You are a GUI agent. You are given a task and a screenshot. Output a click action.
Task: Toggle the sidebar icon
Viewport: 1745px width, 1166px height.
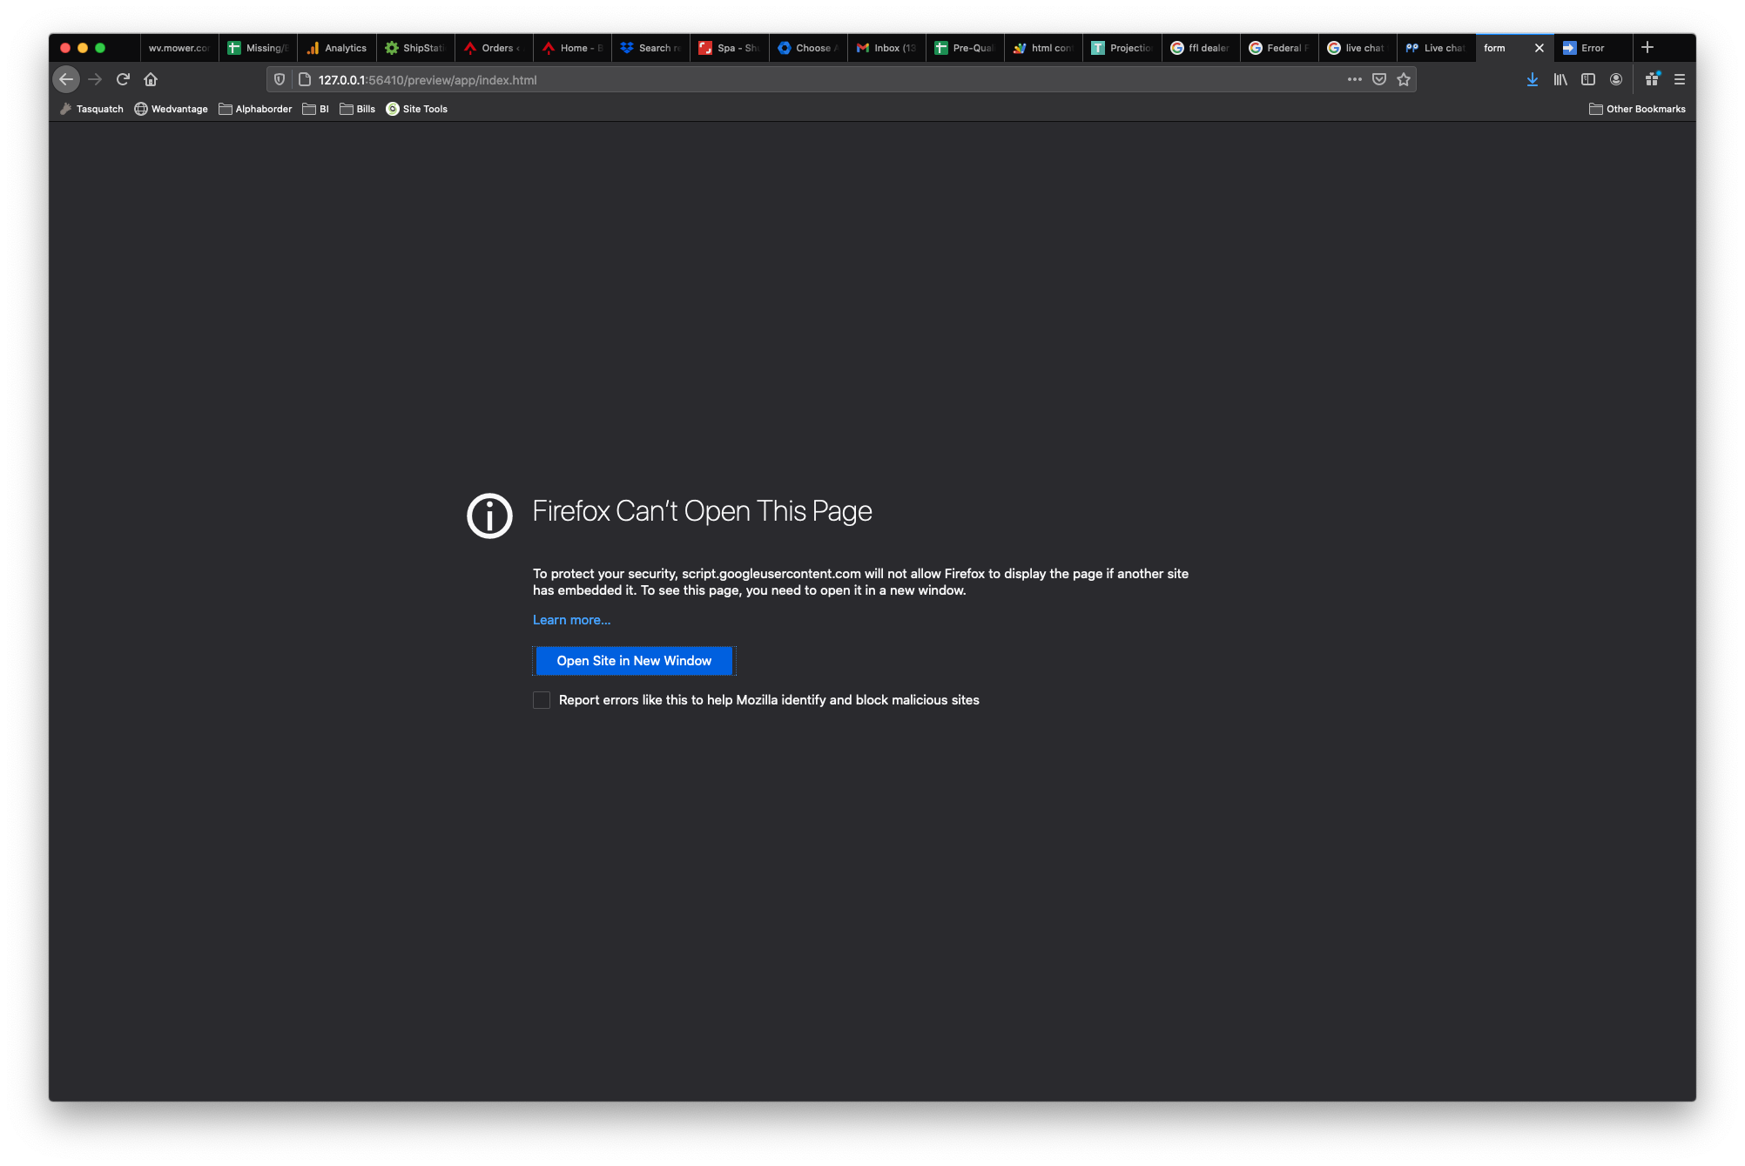click(x=1588, y=79)
